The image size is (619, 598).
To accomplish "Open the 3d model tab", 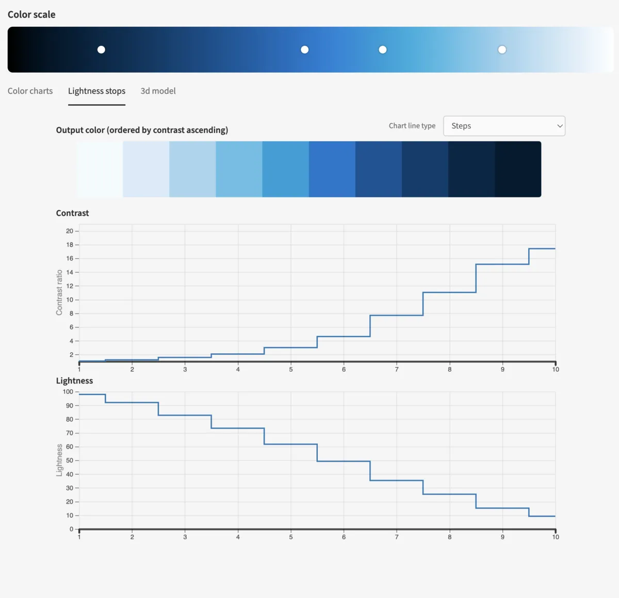I will 158,91.
